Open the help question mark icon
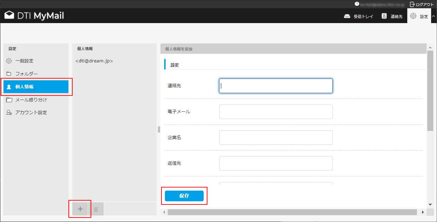This screenshot has height=222, width=437. (357, 4)
